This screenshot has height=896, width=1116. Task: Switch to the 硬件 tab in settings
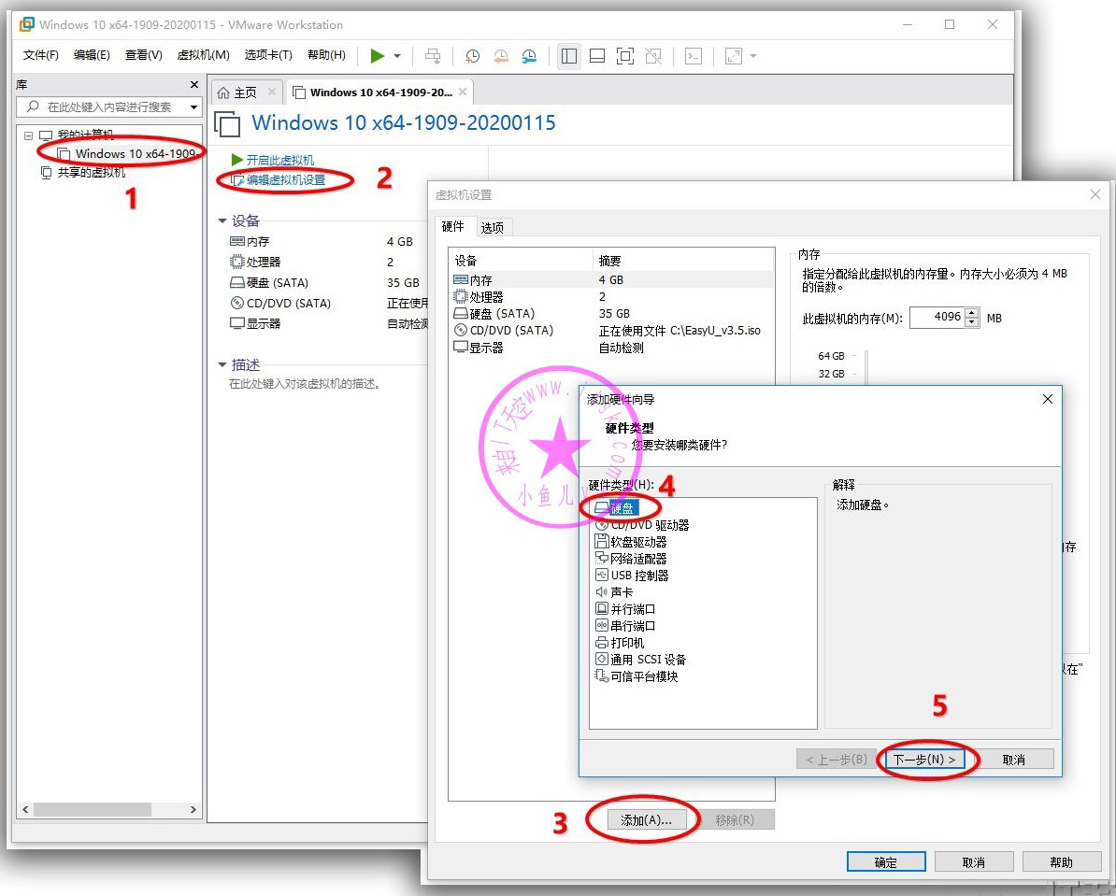tap(453, 226)
